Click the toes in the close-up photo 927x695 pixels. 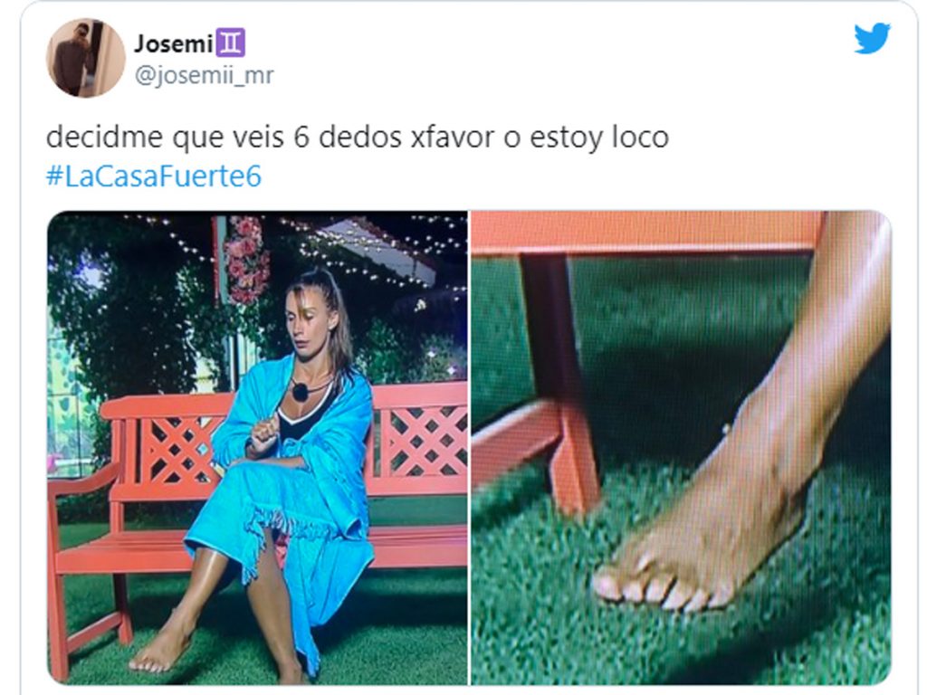[656, 586]
